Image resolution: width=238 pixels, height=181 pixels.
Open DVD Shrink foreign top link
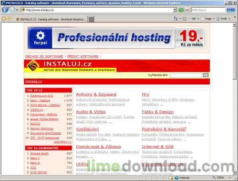coord(39,172)
